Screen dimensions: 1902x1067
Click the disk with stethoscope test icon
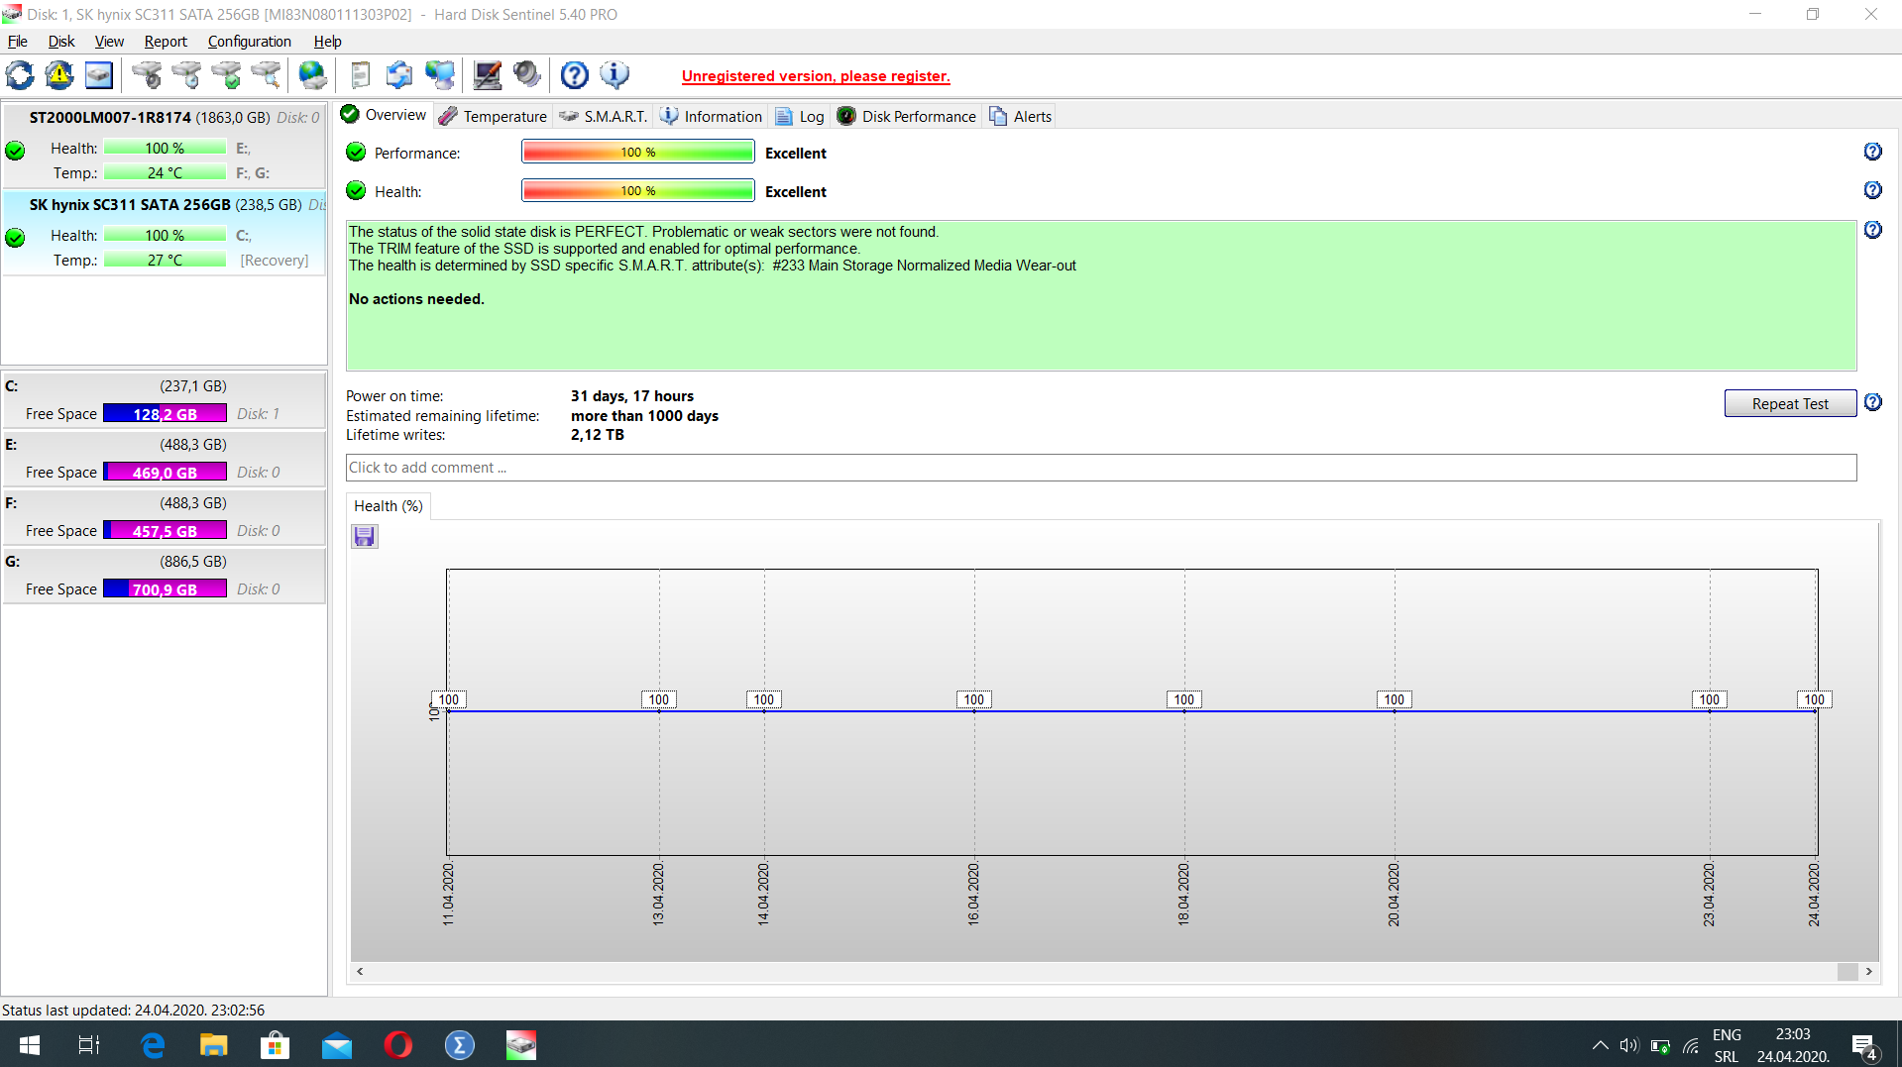click(147, 75)
